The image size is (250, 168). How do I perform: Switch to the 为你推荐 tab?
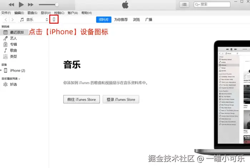pyautogui.click(x=121, y=20)
